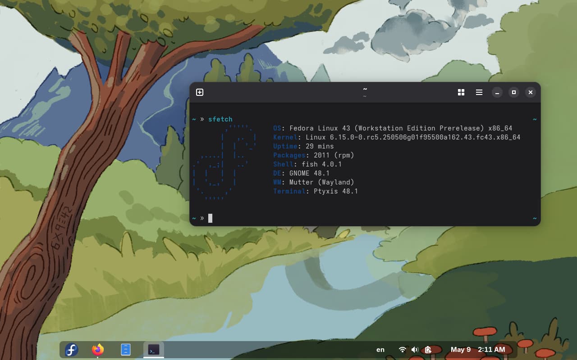Click the cursor at the empty prompt
Viewport: 577px width, 360px height.
pos(210,218)
